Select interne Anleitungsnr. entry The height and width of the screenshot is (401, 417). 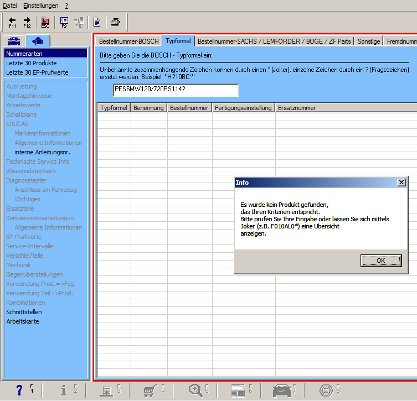click(x=42, y=152)
